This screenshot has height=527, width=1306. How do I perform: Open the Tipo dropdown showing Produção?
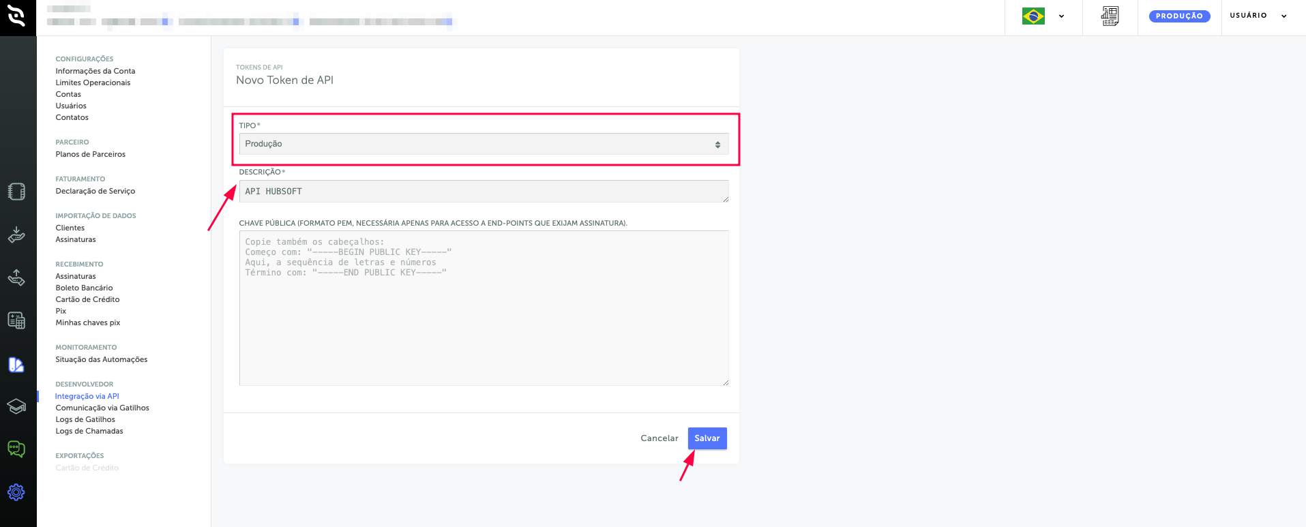484,144
